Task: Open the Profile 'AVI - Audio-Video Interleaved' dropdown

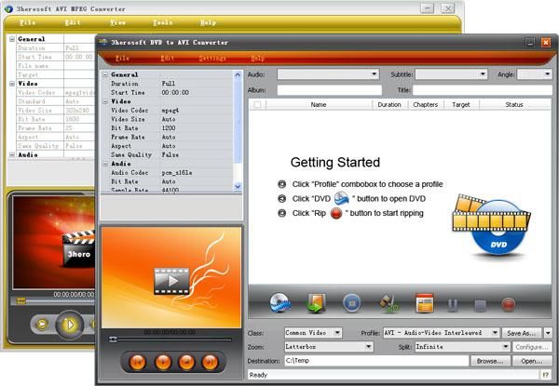Action: click(441, 333)
